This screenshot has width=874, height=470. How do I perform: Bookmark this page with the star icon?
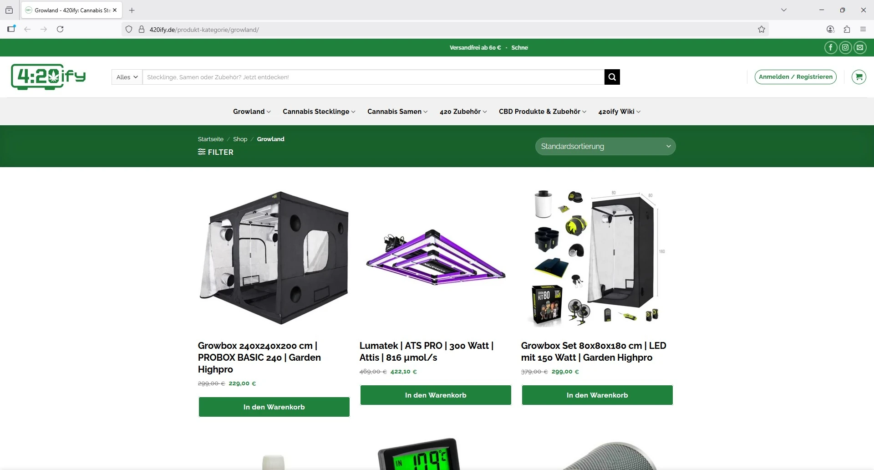pyautogui.click(x=762, y=30)
